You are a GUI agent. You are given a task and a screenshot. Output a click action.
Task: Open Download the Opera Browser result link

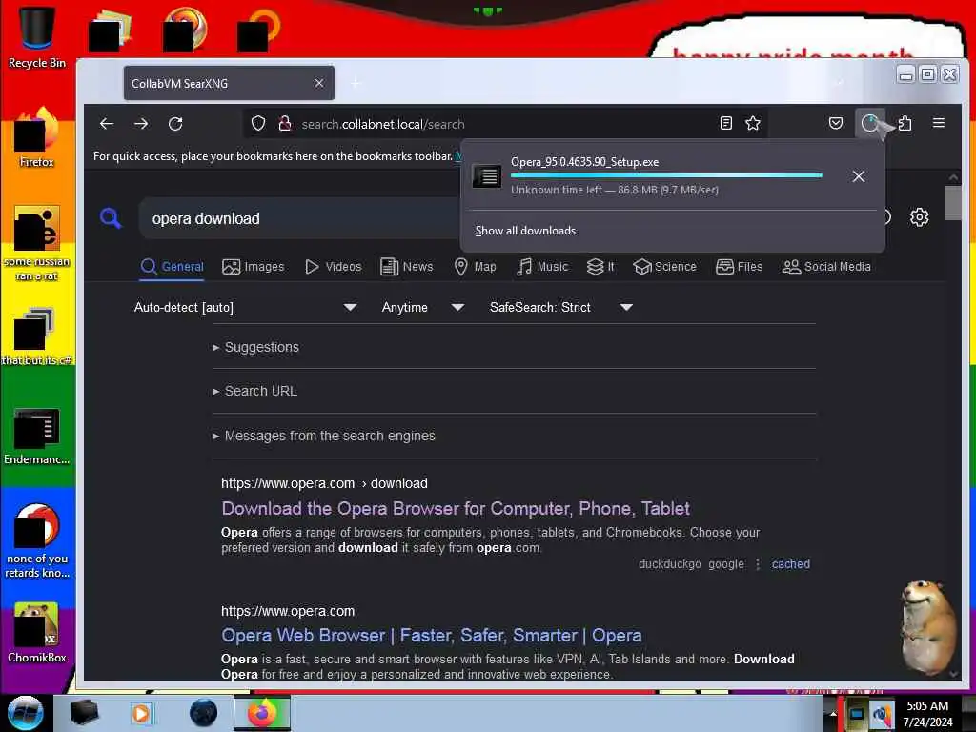[456, 509]
